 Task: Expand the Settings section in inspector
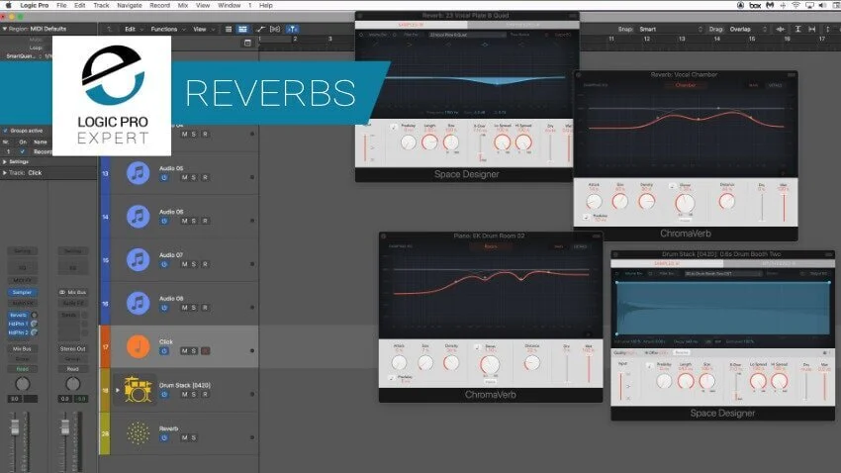click(x=4, y=161)
